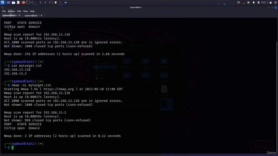Click the battery status icon
The height and width of the screenshot is (156, 278).
tap(258, 3)
